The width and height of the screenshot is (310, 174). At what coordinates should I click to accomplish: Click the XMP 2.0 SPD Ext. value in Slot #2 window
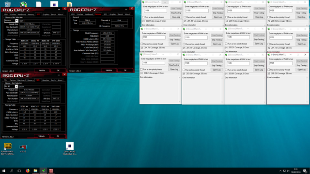[56, 99]
